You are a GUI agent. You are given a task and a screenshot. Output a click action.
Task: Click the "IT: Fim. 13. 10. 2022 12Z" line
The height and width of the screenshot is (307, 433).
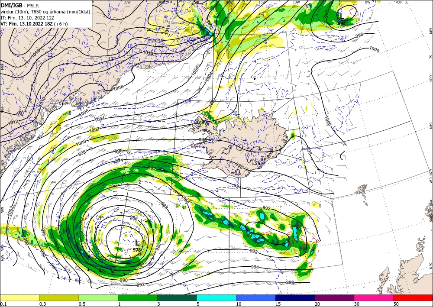tap(27, 18)
